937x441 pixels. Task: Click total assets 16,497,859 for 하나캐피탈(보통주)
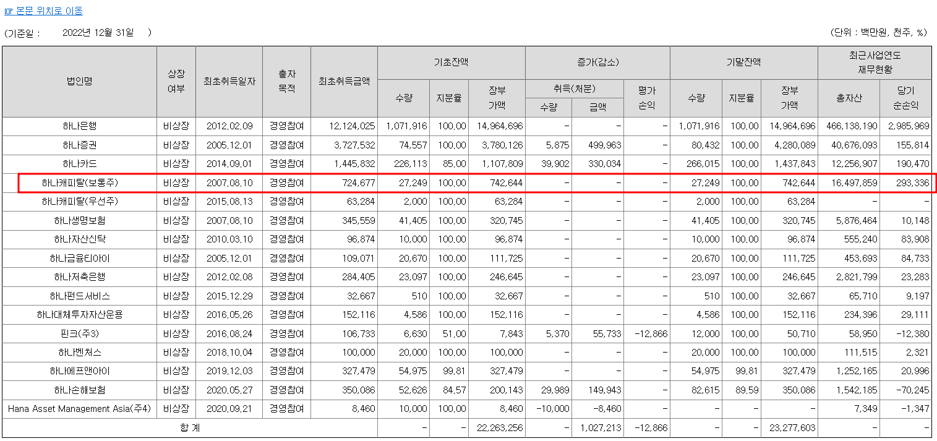854,183
